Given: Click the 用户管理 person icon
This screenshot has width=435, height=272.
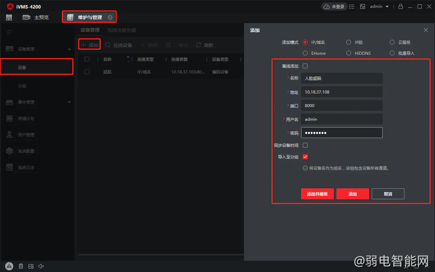Looking at the screenshot, I should click(10, 135).
